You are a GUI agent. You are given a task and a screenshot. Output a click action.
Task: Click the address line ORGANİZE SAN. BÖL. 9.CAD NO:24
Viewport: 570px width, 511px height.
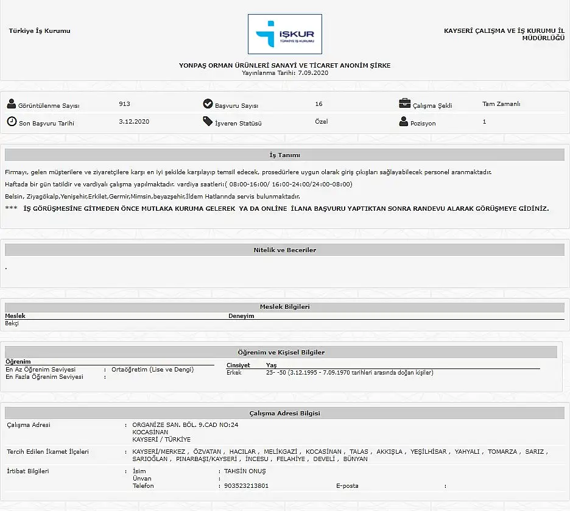click(185, 425)
